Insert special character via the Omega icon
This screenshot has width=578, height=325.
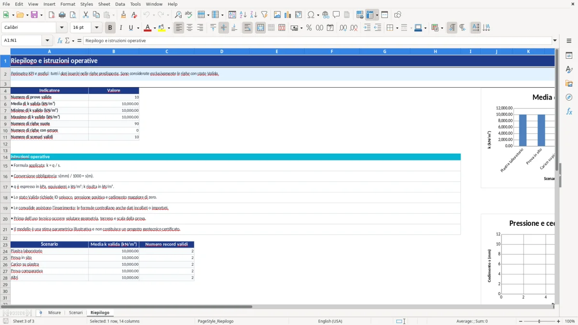tap(311, 15)
